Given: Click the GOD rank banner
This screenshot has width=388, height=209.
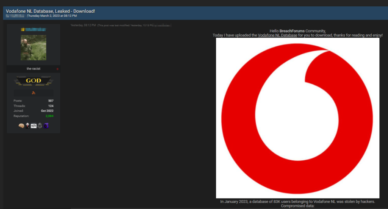Looking at the screenshot, I should coord(33,81).
